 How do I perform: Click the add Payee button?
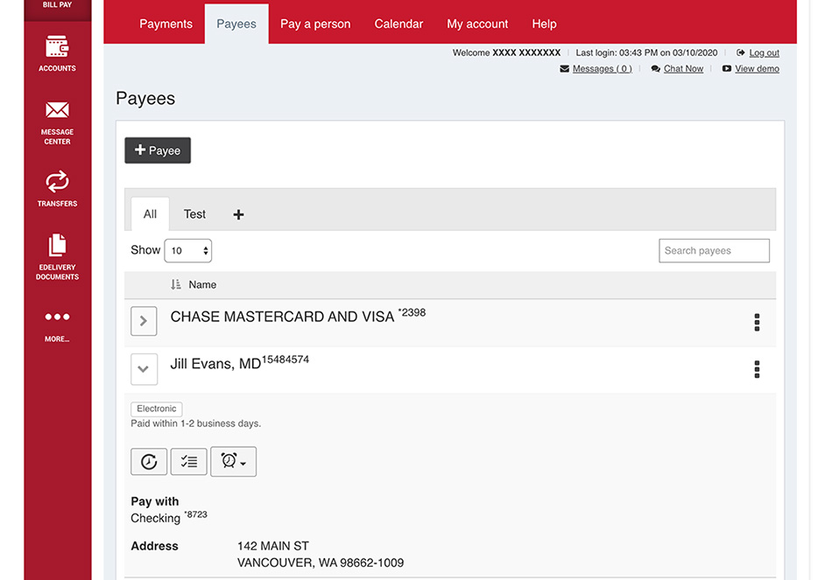pos(158,150)
